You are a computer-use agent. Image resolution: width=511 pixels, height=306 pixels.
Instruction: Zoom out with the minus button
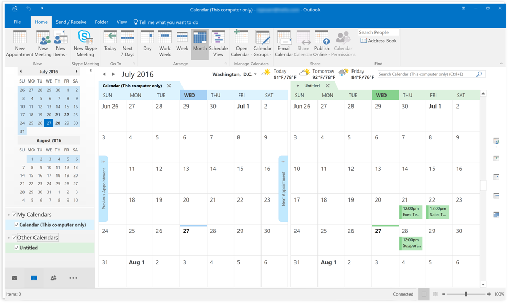444,294
